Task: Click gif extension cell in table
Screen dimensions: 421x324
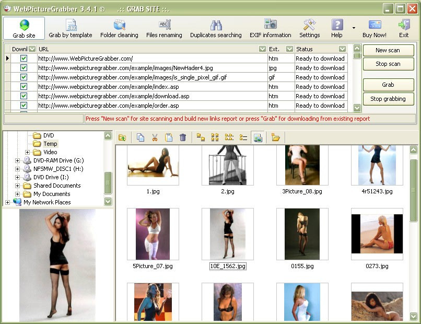Action: click(281, 77)
